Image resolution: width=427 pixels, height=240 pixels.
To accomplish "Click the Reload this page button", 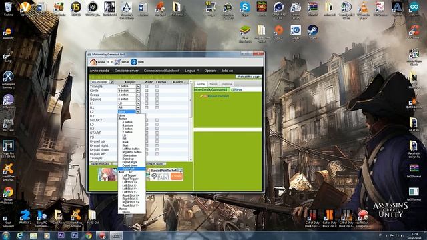I will click(249, 77).
